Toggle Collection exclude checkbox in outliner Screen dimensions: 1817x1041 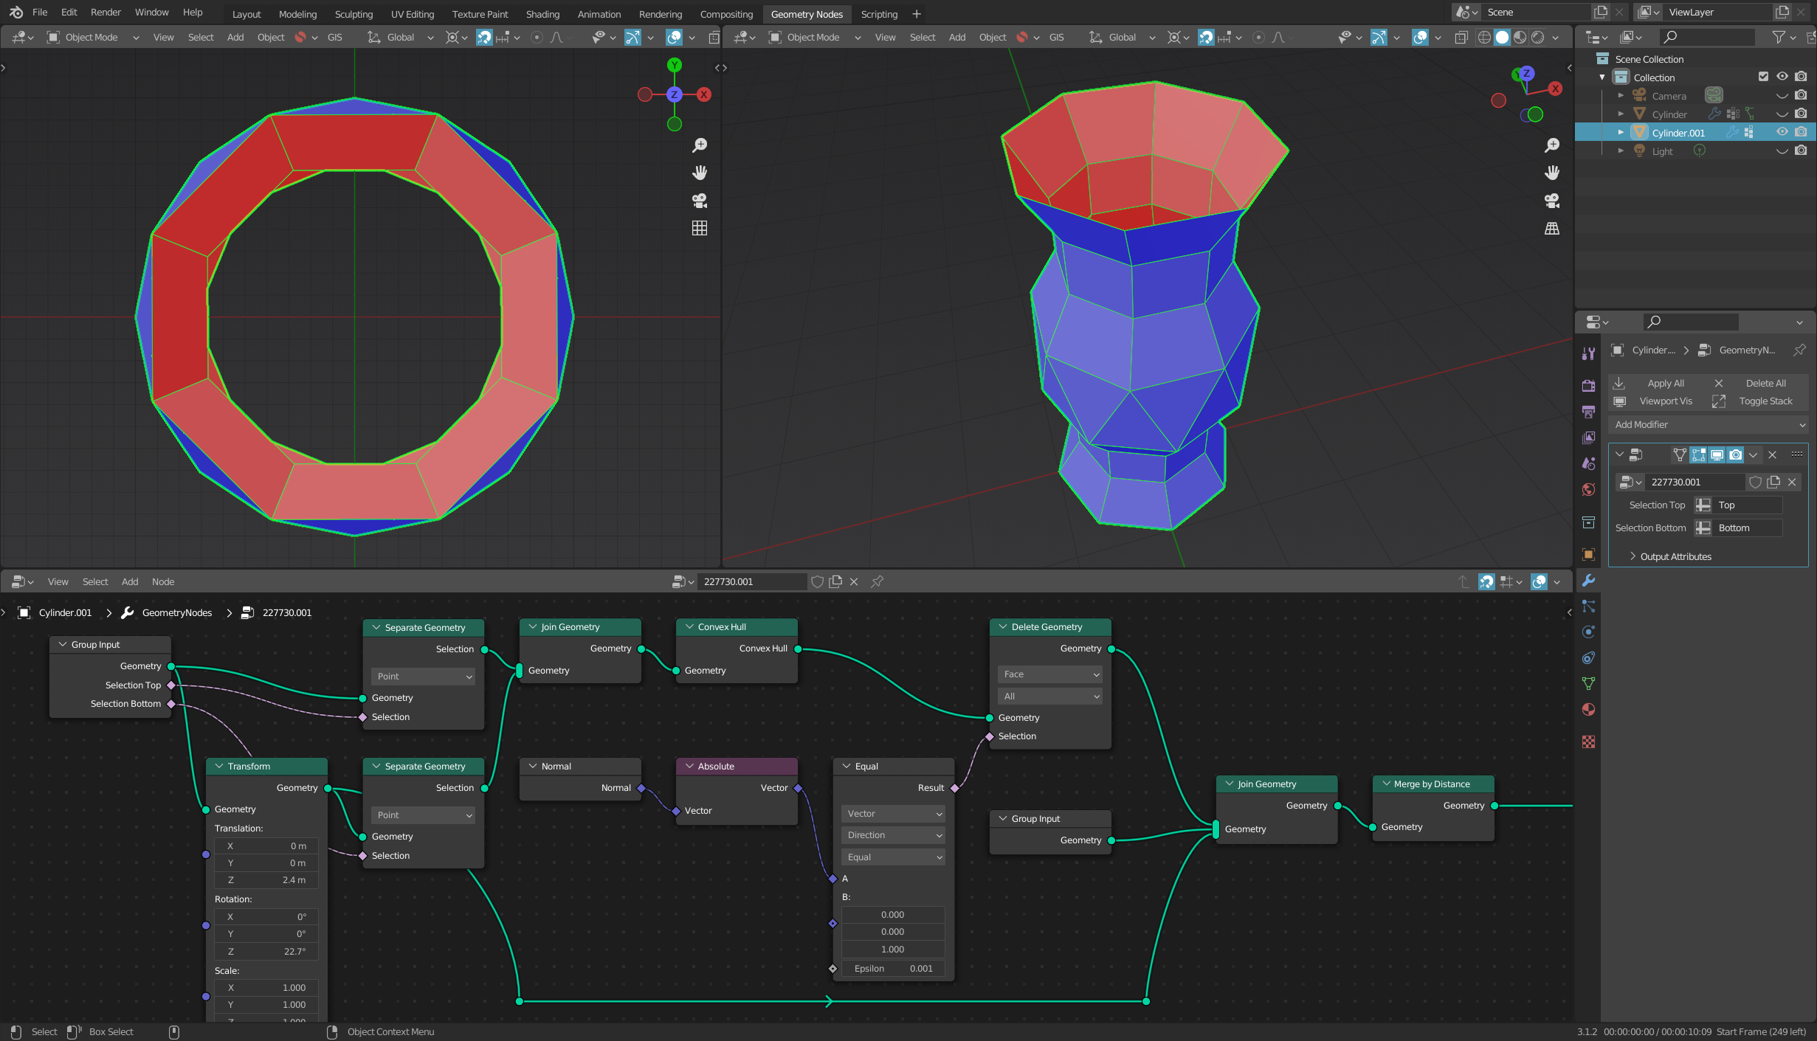1764,77
